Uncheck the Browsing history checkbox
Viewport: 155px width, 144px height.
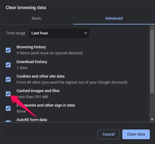[x=8, y=50]
